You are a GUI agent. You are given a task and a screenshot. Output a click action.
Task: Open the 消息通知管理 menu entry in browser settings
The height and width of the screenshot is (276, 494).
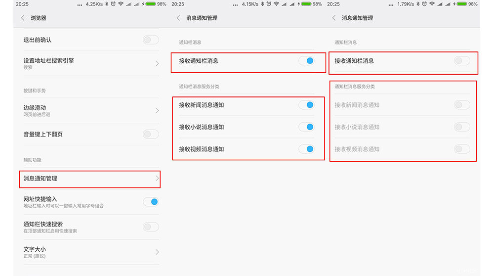[x=89, y=179]
